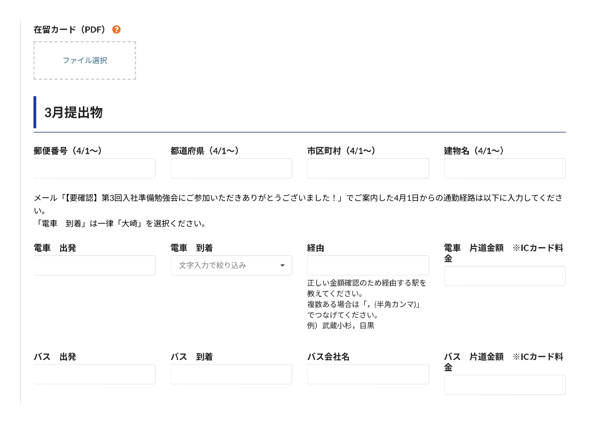Focus the 建物名（4/1〜） input box
Screen dimensions: 598x423
pyautogui.click(x=505, y=168)
